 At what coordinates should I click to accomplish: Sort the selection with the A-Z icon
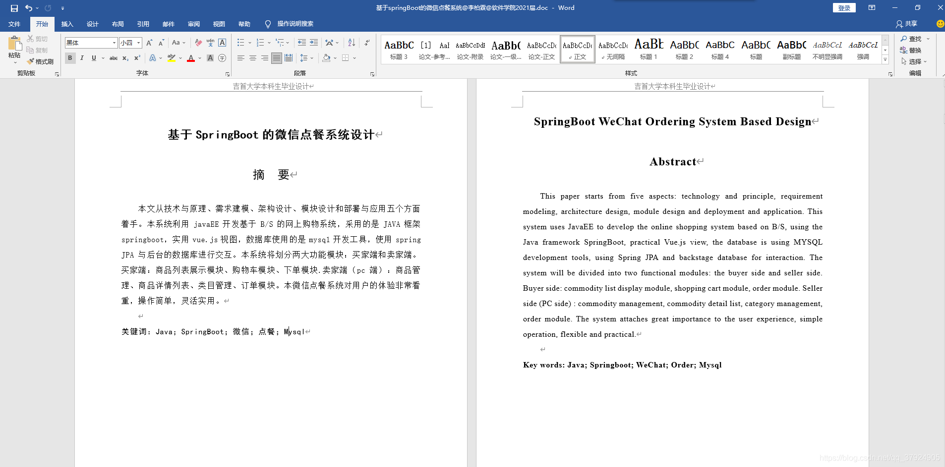click(x=352, y=43)
